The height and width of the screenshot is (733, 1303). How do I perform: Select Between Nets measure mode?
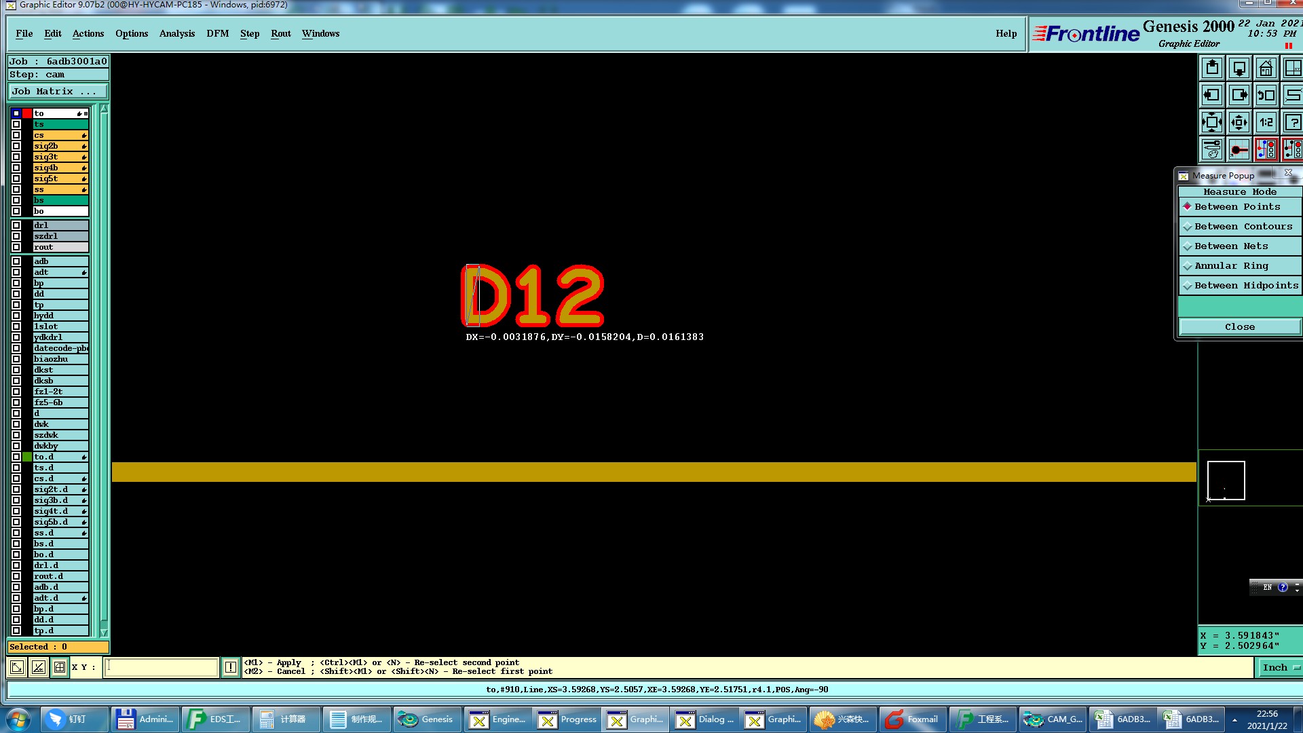1239,246
